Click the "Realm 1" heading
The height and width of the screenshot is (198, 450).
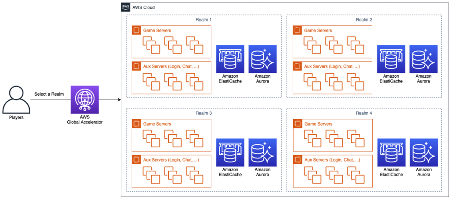point(203,19)
